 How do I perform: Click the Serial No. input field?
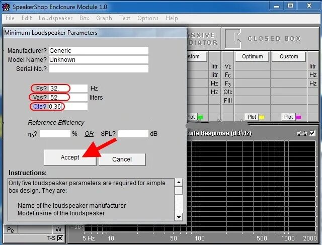[x=99, y=69]
